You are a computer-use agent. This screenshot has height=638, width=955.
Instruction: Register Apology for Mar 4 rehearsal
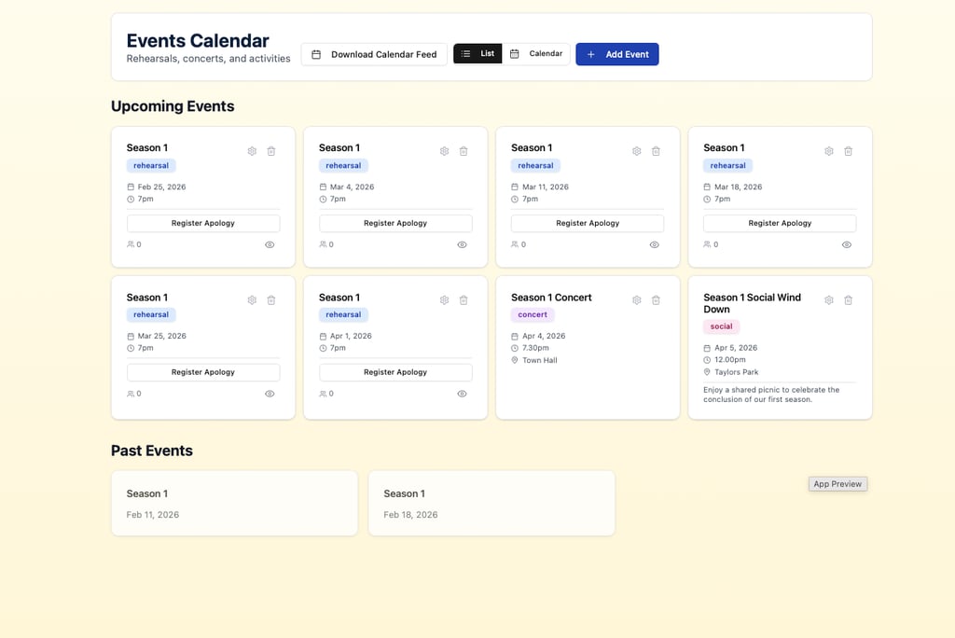coord(395,224)
